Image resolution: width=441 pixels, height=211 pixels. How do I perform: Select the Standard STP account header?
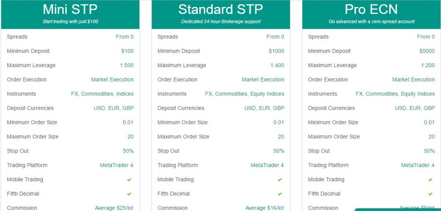[221, 14]
